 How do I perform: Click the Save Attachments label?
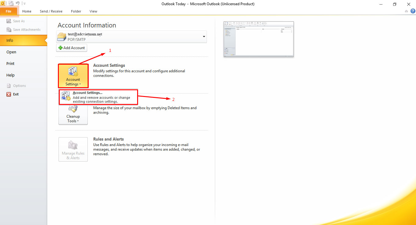(x=27, y=30)
